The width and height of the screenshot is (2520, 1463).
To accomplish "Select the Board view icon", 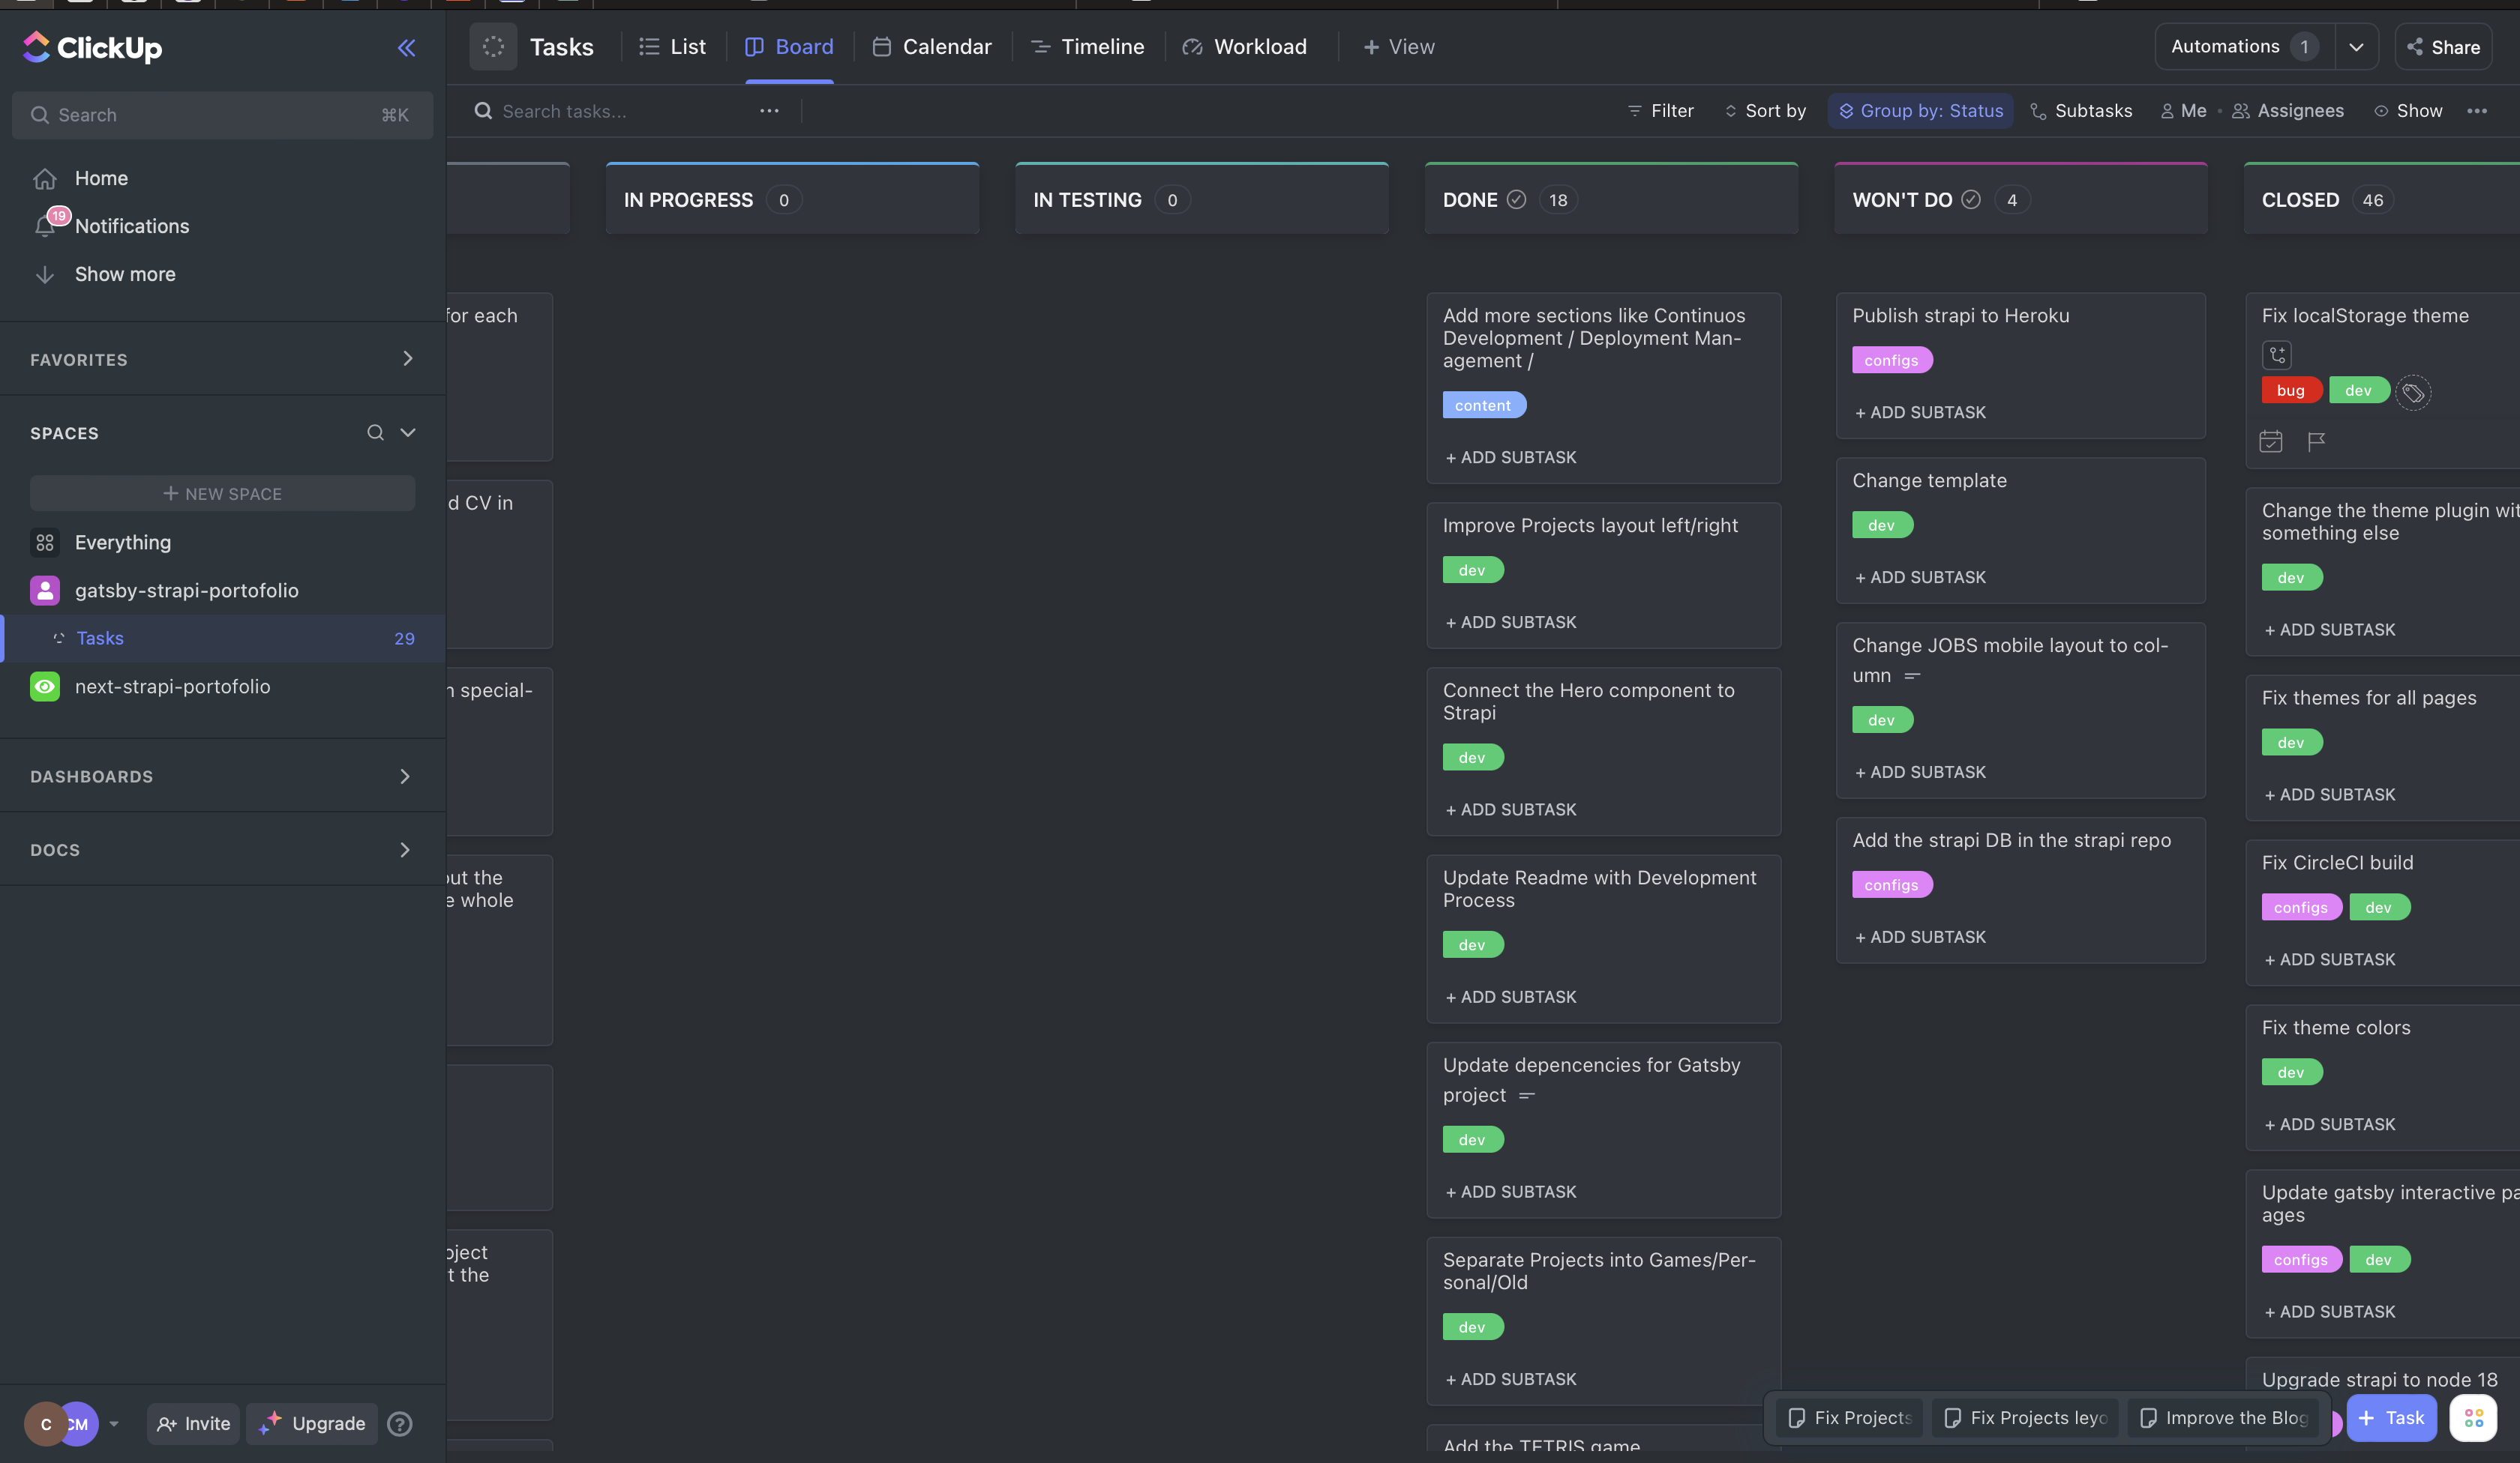I will pyautogui.click(x=755, y=46).
